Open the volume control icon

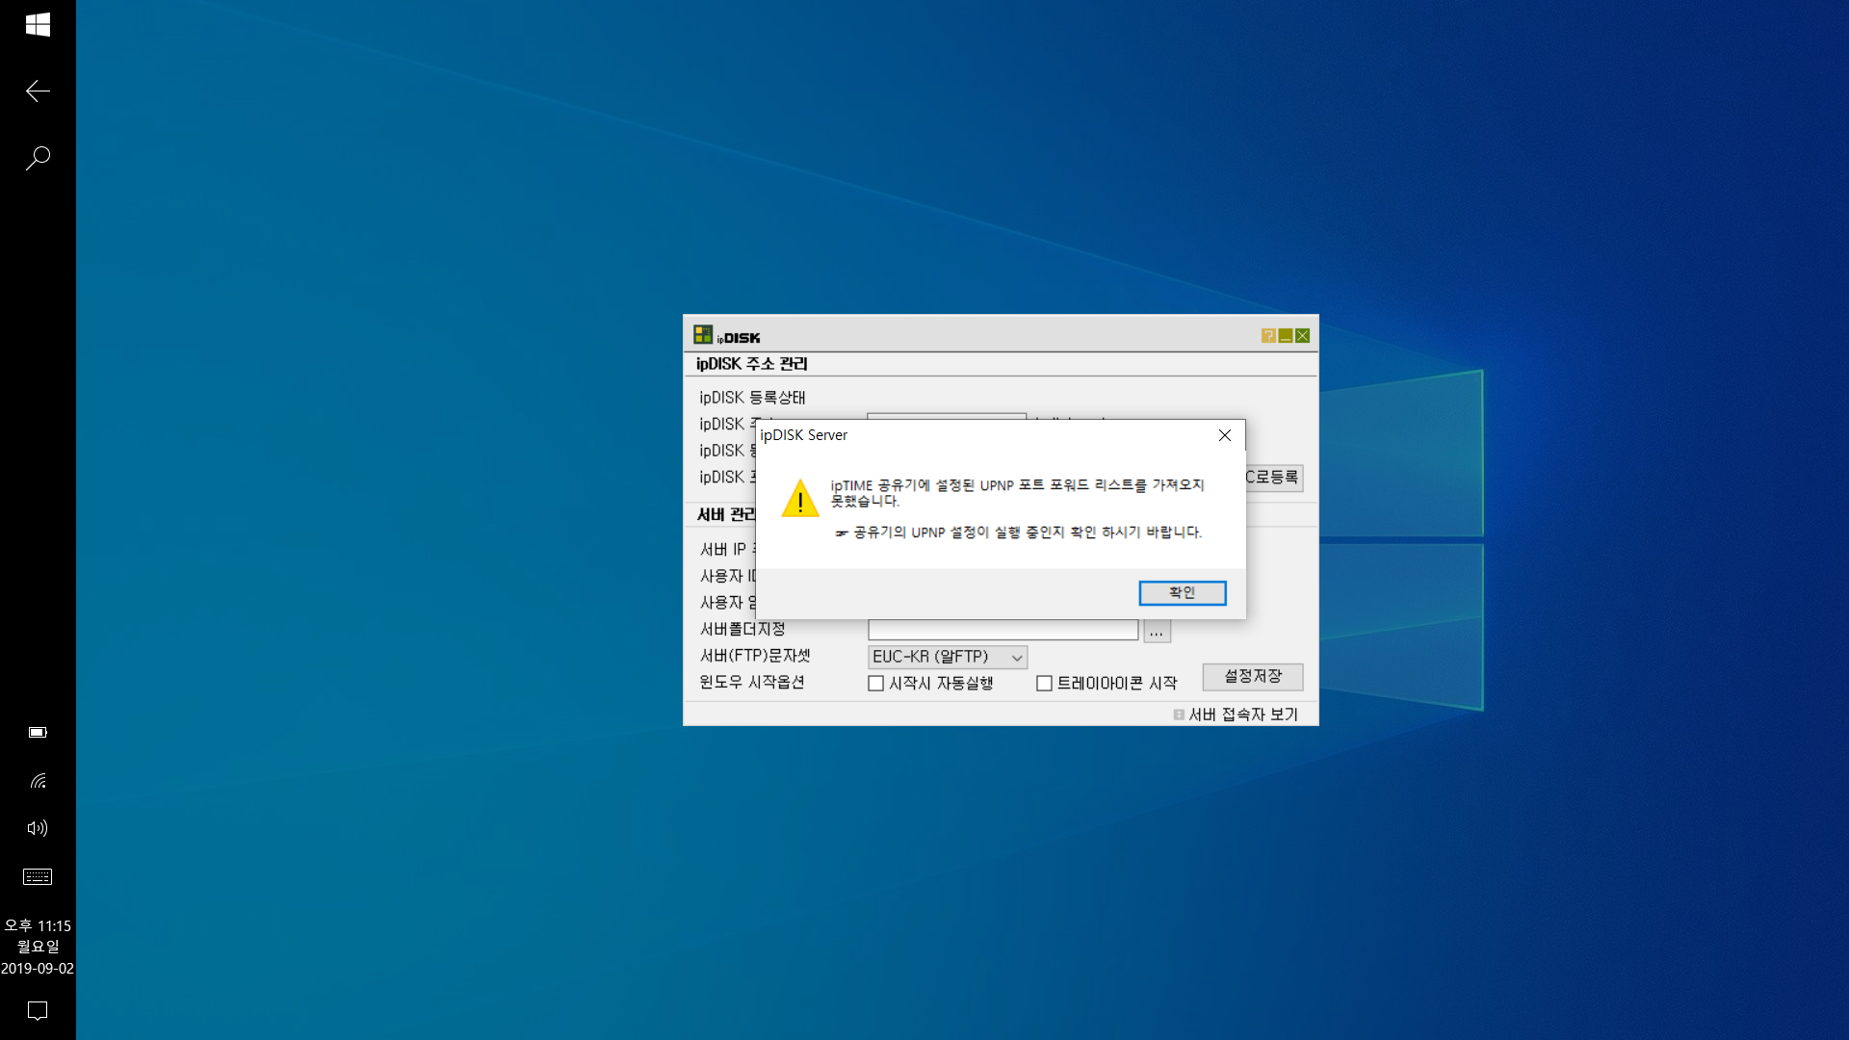coord(38,828)
